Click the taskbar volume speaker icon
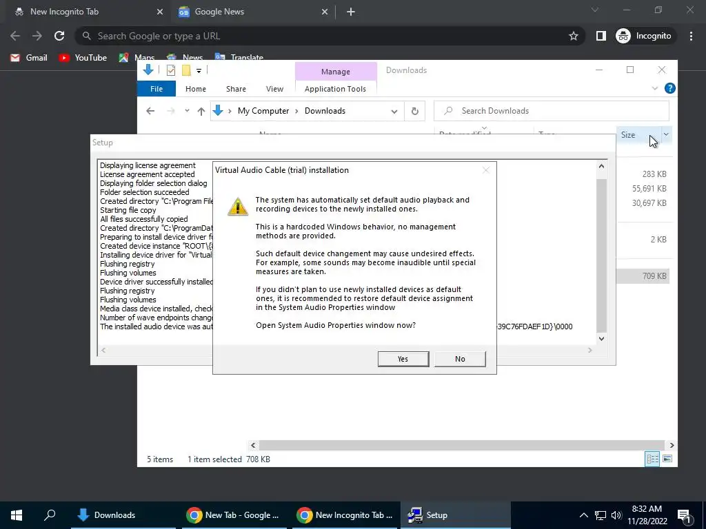 (x=616, y=515)
